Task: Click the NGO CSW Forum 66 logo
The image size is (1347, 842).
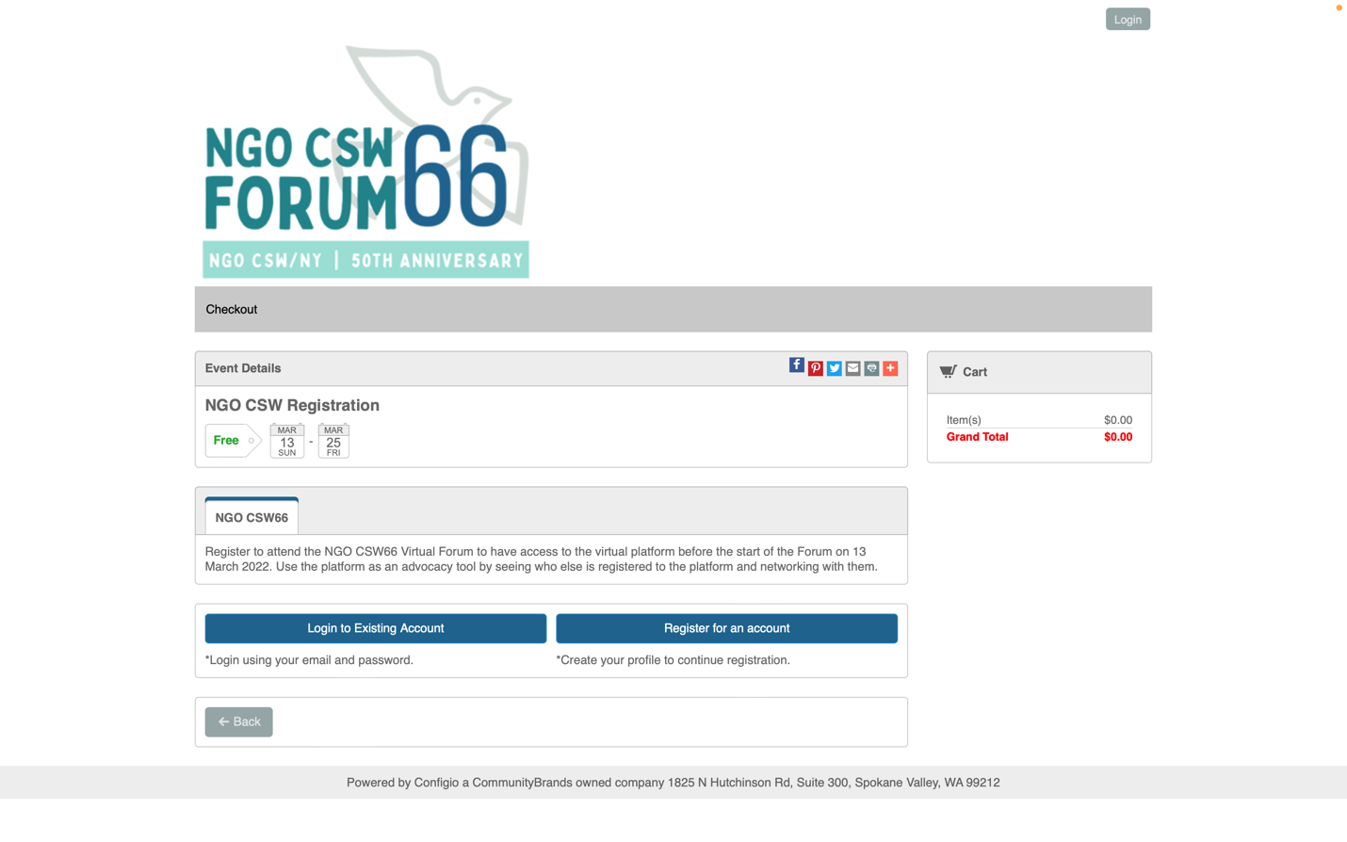Action: (x=366, y=162)
